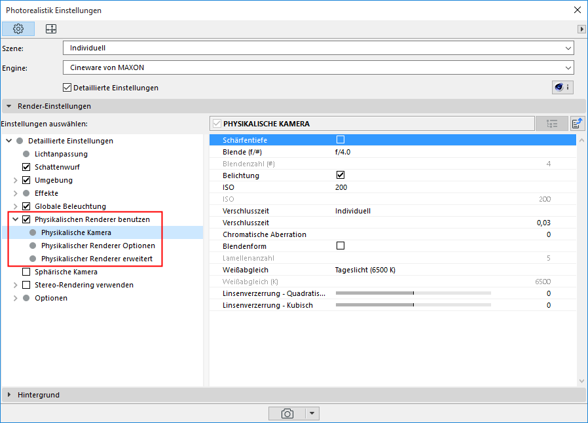The image size is (588, 423).
Task: Click Weißabgleich Tageslicht (6500 K) value
Action: (x=365, y=270)
